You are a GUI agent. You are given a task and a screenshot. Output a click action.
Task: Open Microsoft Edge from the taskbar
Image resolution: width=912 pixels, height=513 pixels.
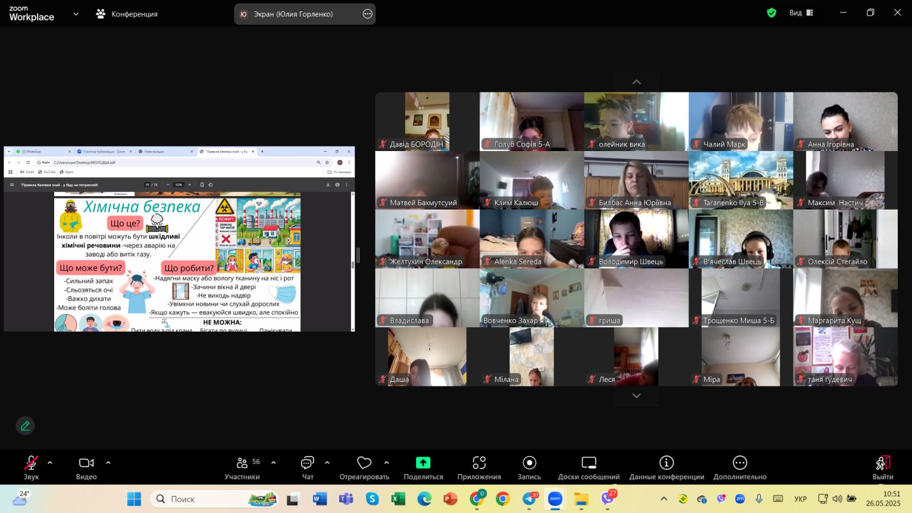424,499
